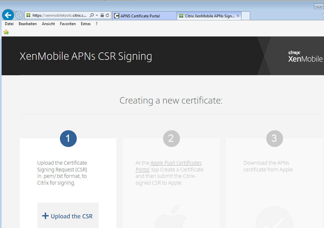Click the site favicon in address bar

coord(28,15)
